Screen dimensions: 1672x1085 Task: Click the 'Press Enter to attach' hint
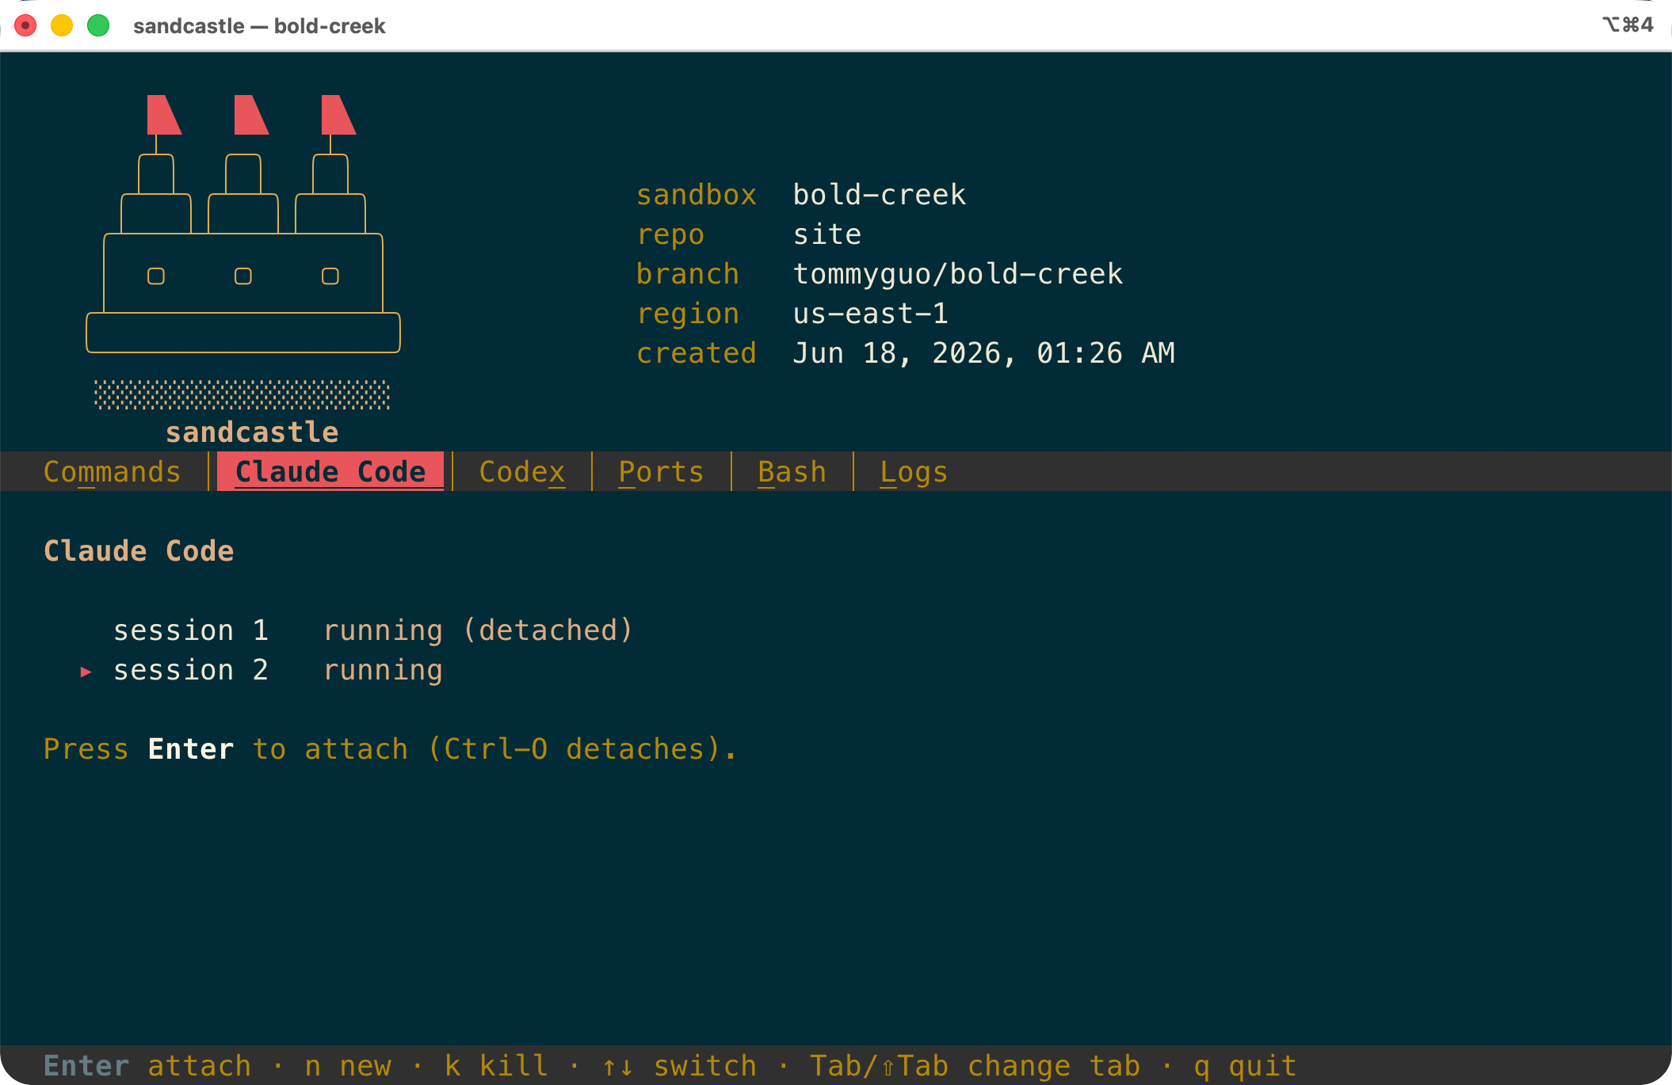coord(390,749)
